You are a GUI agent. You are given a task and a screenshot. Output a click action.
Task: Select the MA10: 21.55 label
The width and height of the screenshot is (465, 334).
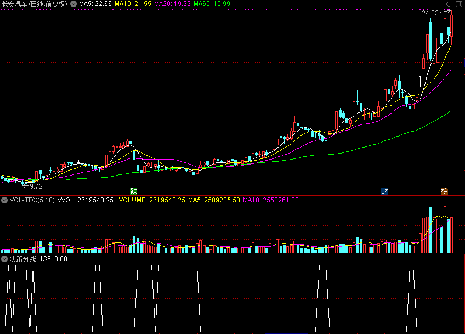[x=133, y=4]
